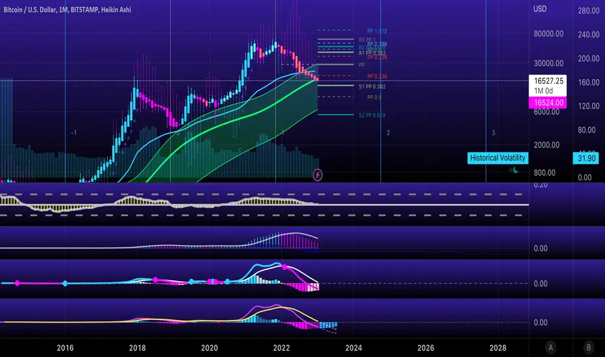This screenshot has height=357, width=605.
Task: Toggle the B scale button
Action: [588, 348]
